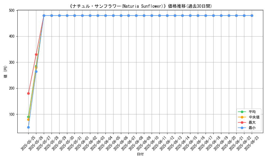Click the chart title text at top

click(x=140, y=6)
